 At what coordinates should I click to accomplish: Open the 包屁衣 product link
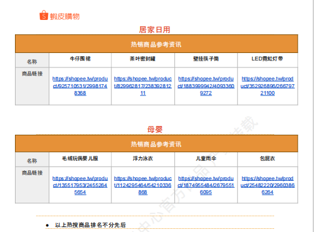pos(267,185)
